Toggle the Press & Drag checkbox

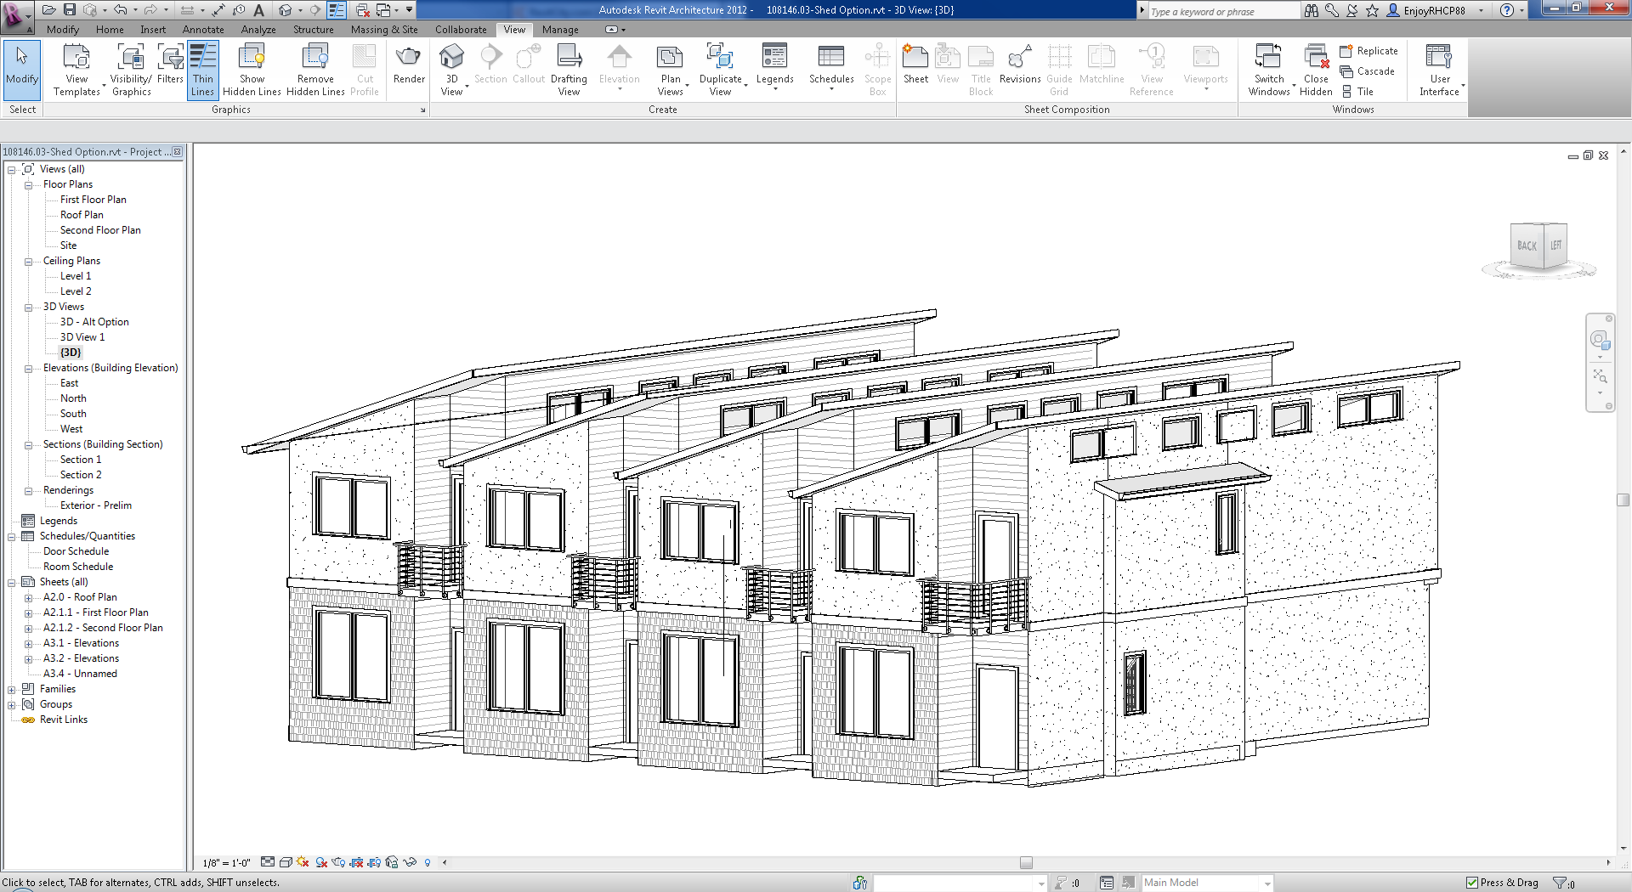point(1472,883)
